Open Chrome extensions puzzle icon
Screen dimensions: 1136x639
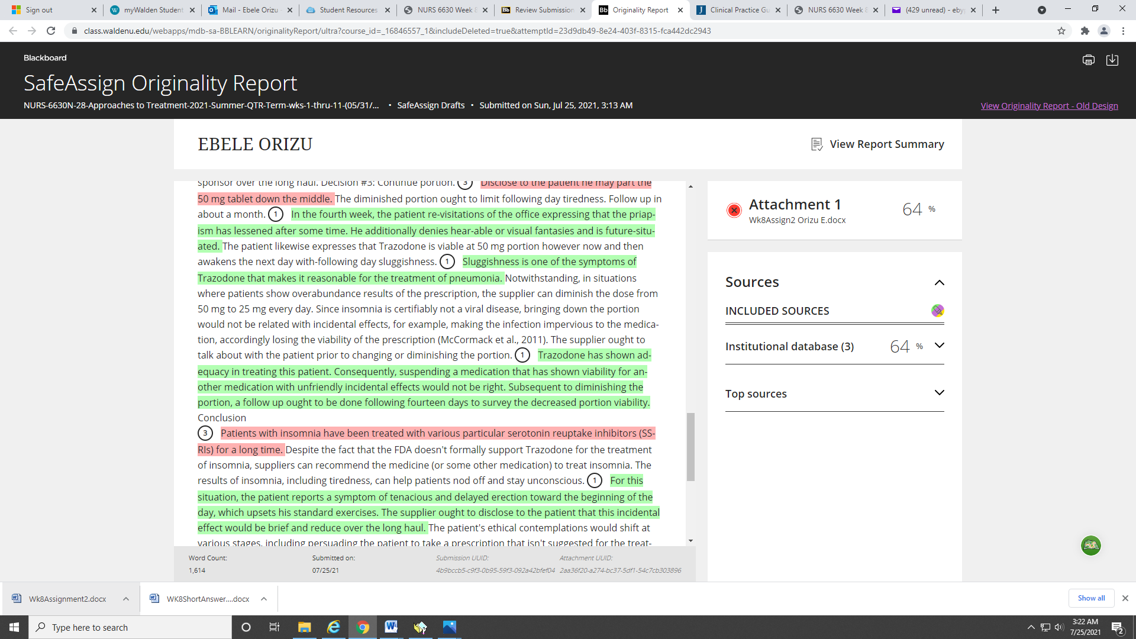(x=1085, y=31)
